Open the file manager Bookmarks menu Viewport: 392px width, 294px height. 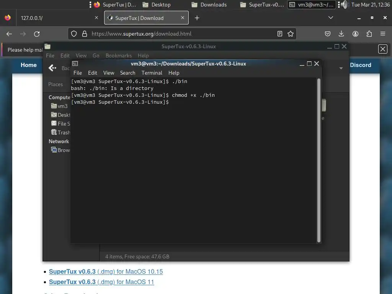pyautogui.click(x=119, y=56)
